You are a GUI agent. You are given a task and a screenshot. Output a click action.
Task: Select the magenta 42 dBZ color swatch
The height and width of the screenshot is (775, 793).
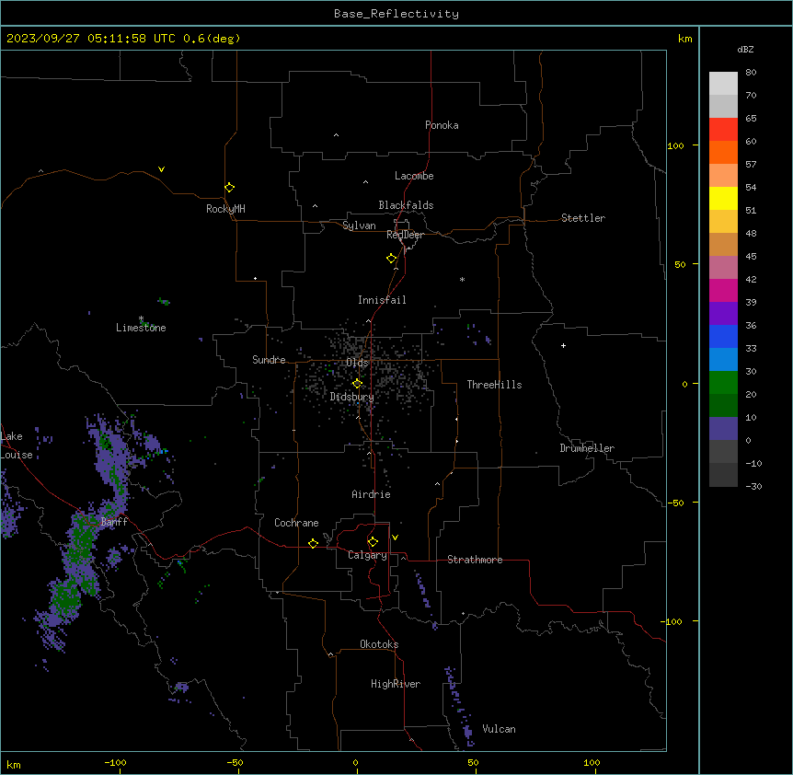(x=723, y=290)
